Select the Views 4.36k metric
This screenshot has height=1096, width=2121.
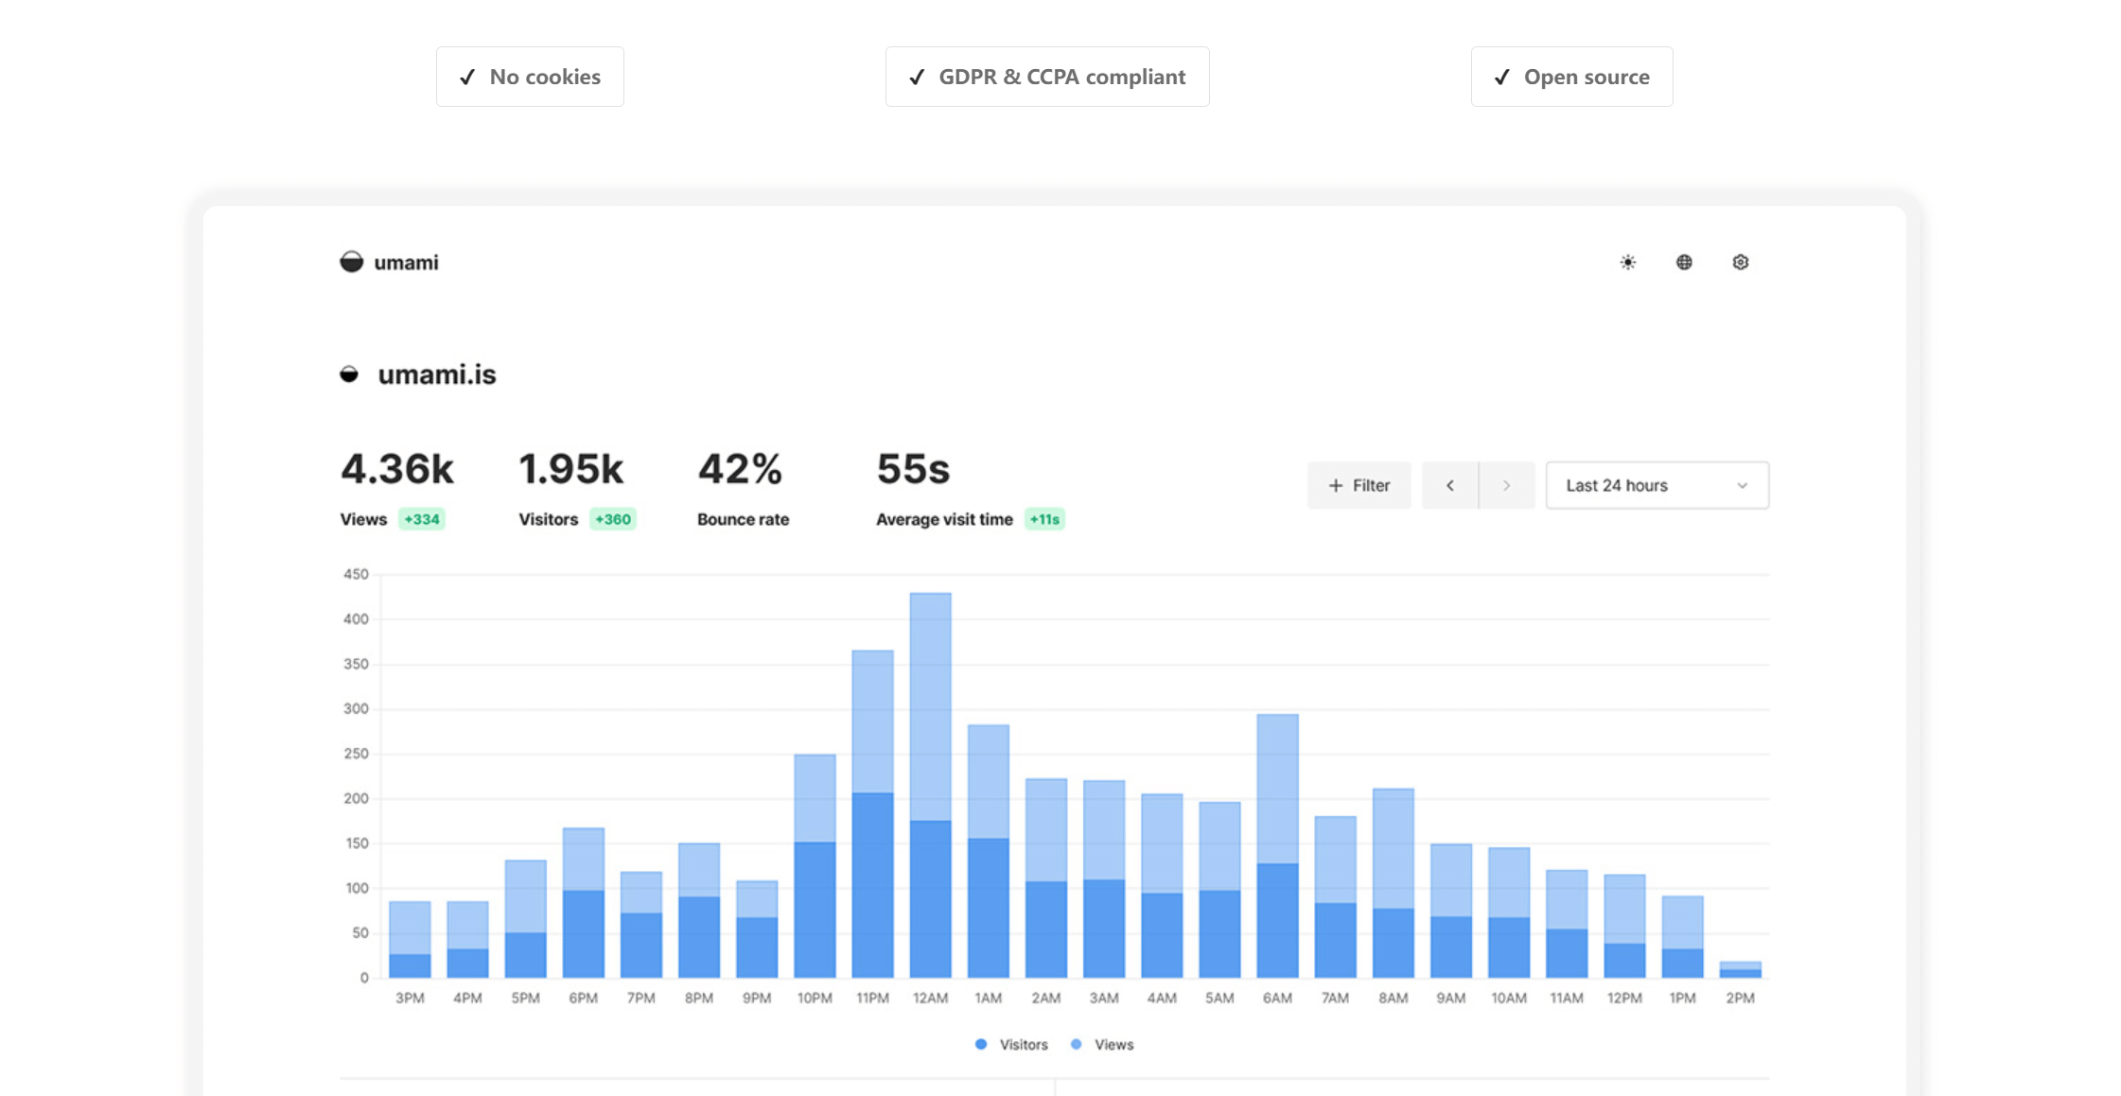coord(396,470)
